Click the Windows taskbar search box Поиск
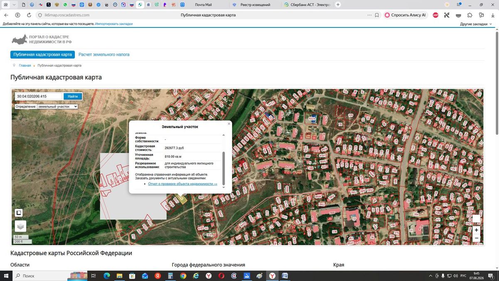 [x=50, y=276]
